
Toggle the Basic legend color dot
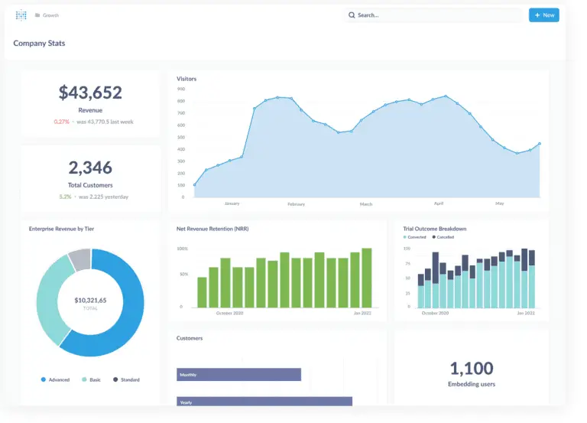click(84, 379)
